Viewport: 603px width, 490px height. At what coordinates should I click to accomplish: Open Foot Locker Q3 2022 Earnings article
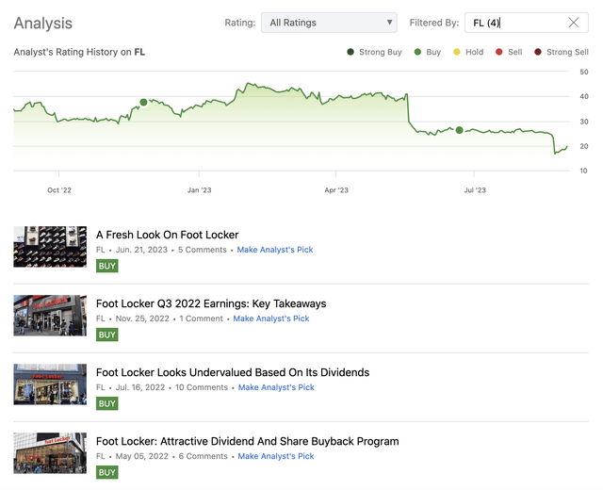point(211,303)
